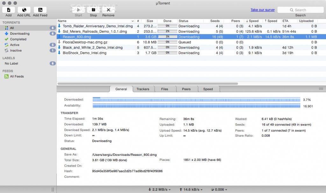This screenshot has width=326, height=193.
Task: Select Tomb_Raider_Anniversary_Demo_Intel.dmg torrent name
Action: click(98, 26)
